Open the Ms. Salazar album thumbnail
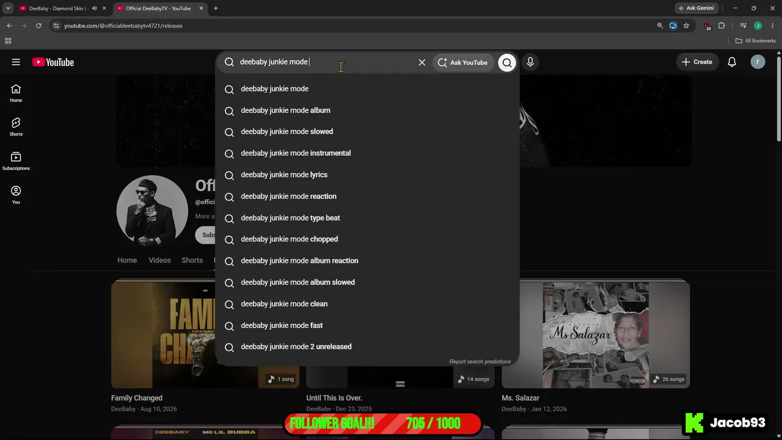 point(596,334)
